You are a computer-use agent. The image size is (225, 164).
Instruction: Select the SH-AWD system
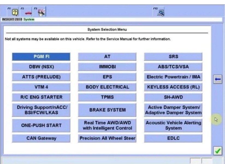(173, 97)
